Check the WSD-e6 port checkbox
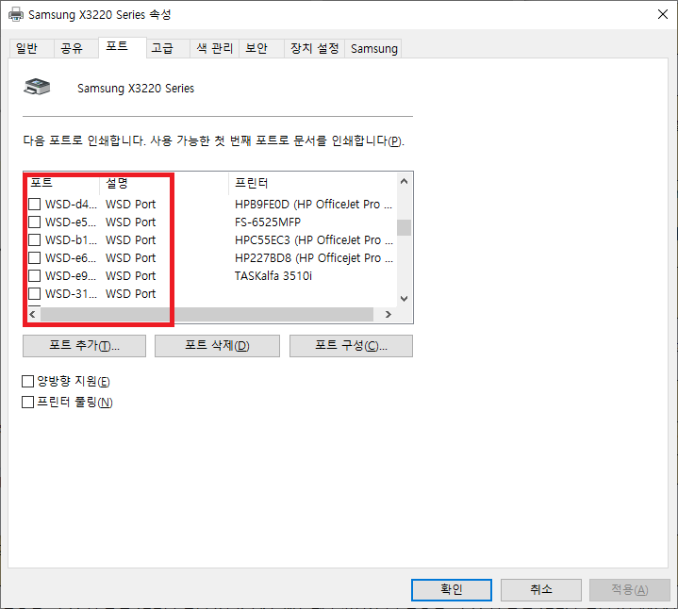Screen dimensions: 678x609 point(34,258)
